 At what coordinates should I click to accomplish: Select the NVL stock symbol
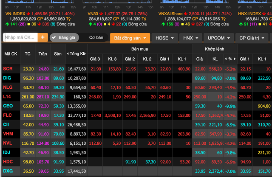(x=8, y=143)
